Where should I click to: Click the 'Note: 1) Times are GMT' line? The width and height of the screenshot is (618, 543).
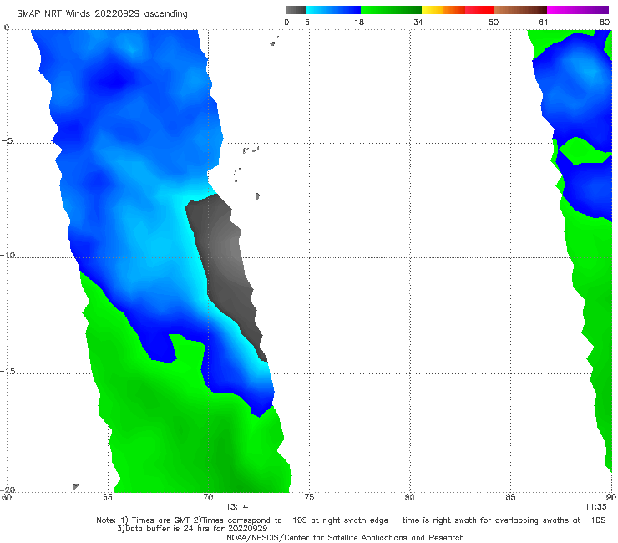point(351,520)
